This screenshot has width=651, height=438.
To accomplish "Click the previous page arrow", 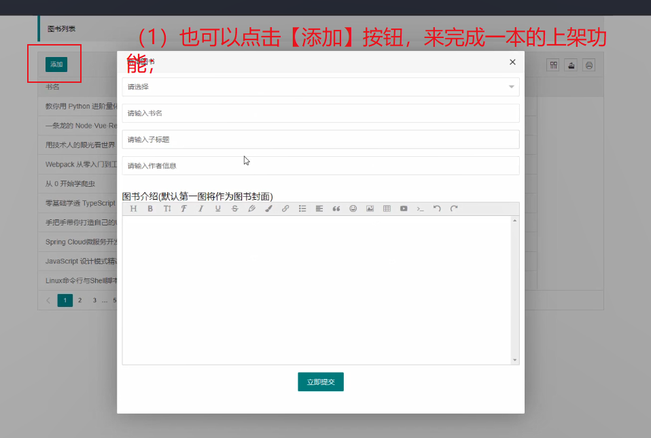I will pyautogui.click(x=48, y=300).
